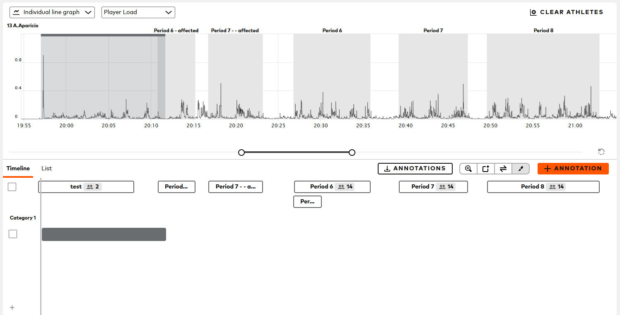The image size is (620, 315).
Task: Activate the highlighter pen tool icon
Action: click(520, 168)
